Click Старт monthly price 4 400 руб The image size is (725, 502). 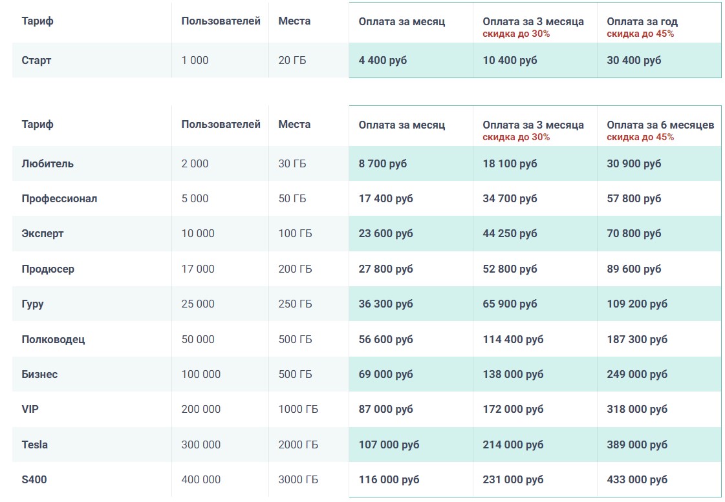pos(382,60)
